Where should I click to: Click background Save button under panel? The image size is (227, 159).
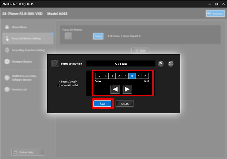(x=140, y=51)
